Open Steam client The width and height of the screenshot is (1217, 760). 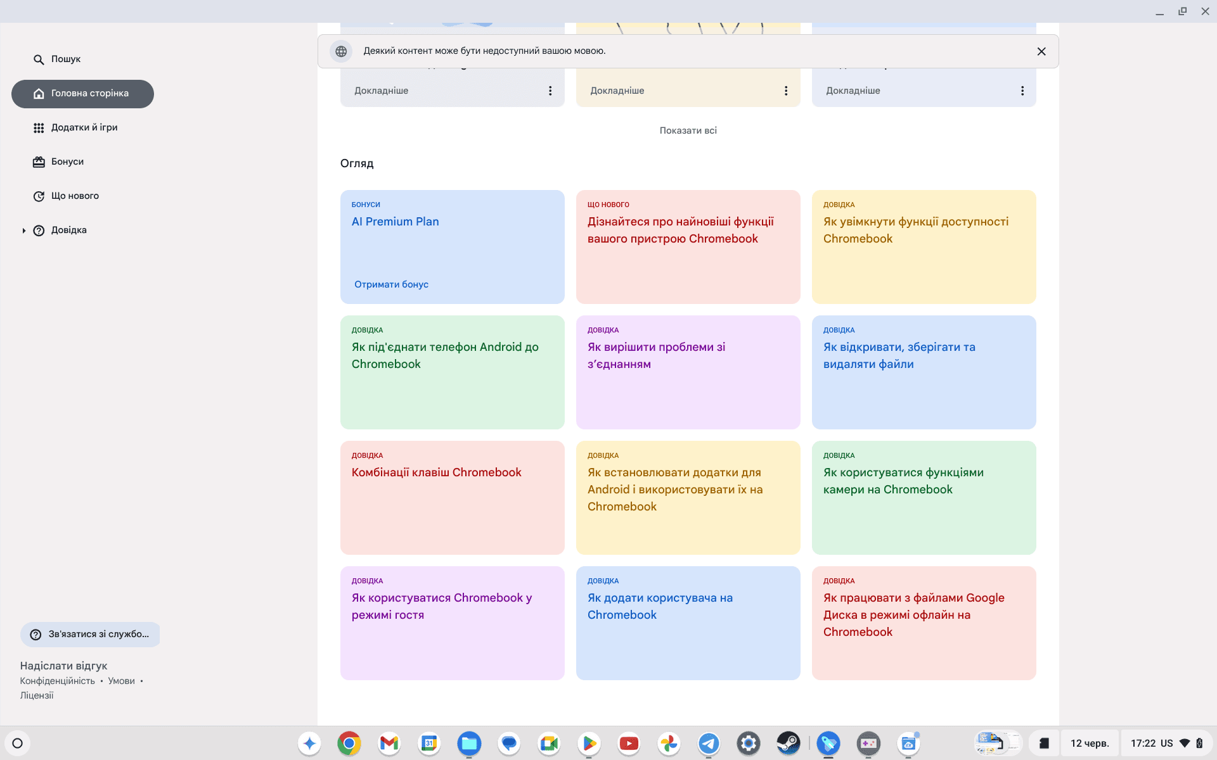point(788,742)
